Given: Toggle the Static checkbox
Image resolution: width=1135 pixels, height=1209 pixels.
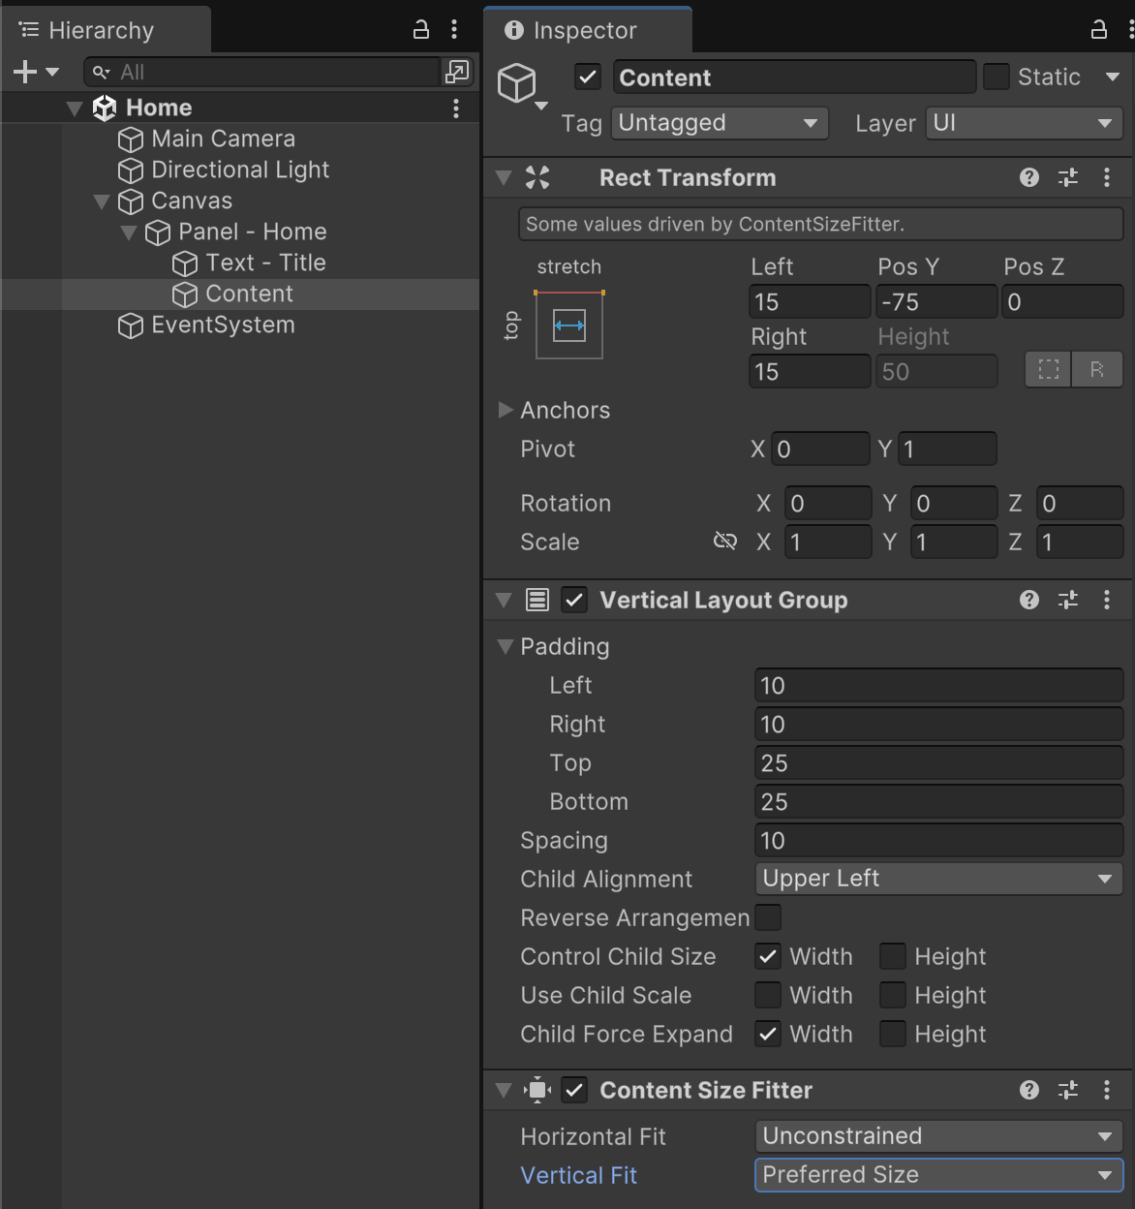Looking at the screenshot, I should [x=997, y=77].
